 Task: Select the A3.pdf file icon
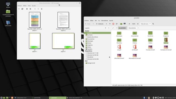coord(166,40)
